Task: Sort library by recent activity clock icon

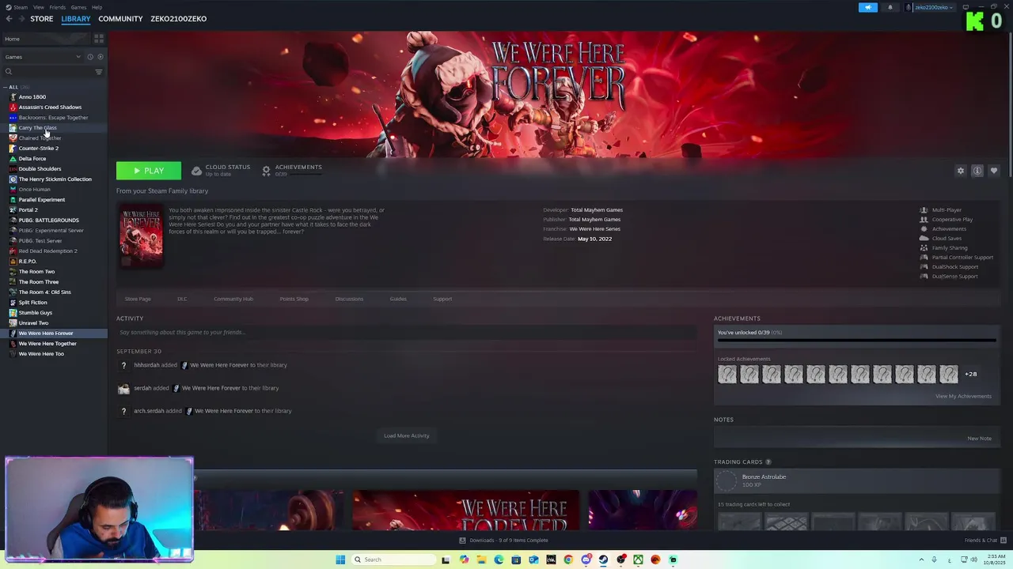Action: coord(90,57)
